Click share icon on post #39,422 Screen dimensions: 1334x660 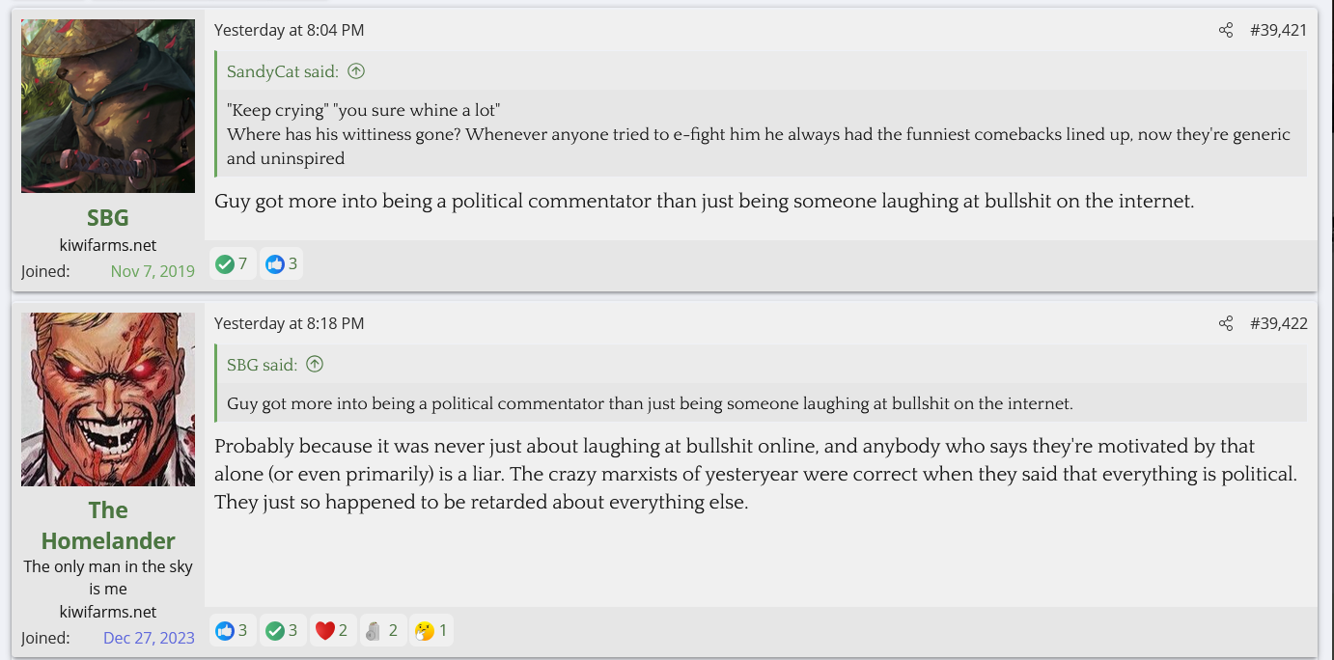1226,323
